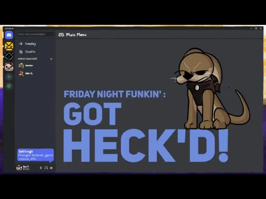Click the 'Find or start a conversation' search box
This screenshot has width=266, height=199.
point(35,34)
